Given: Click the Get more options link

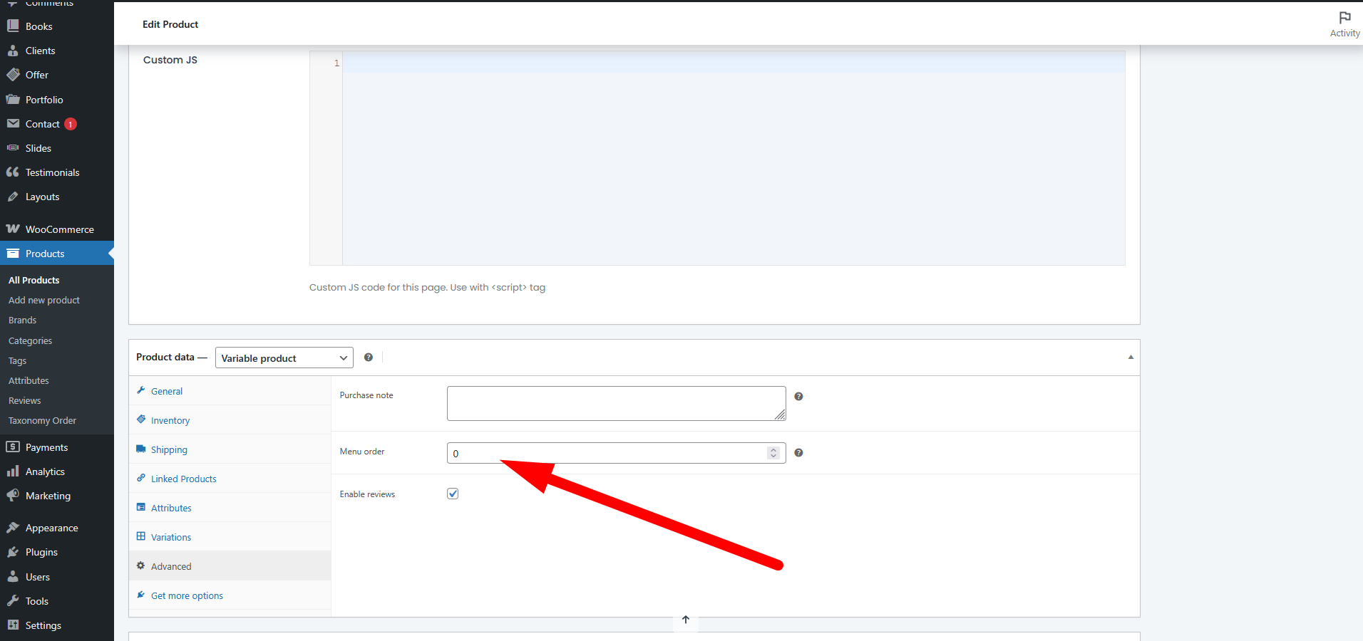Looking at the screenshot, I should pyautogui.click(x=187, y=596).
